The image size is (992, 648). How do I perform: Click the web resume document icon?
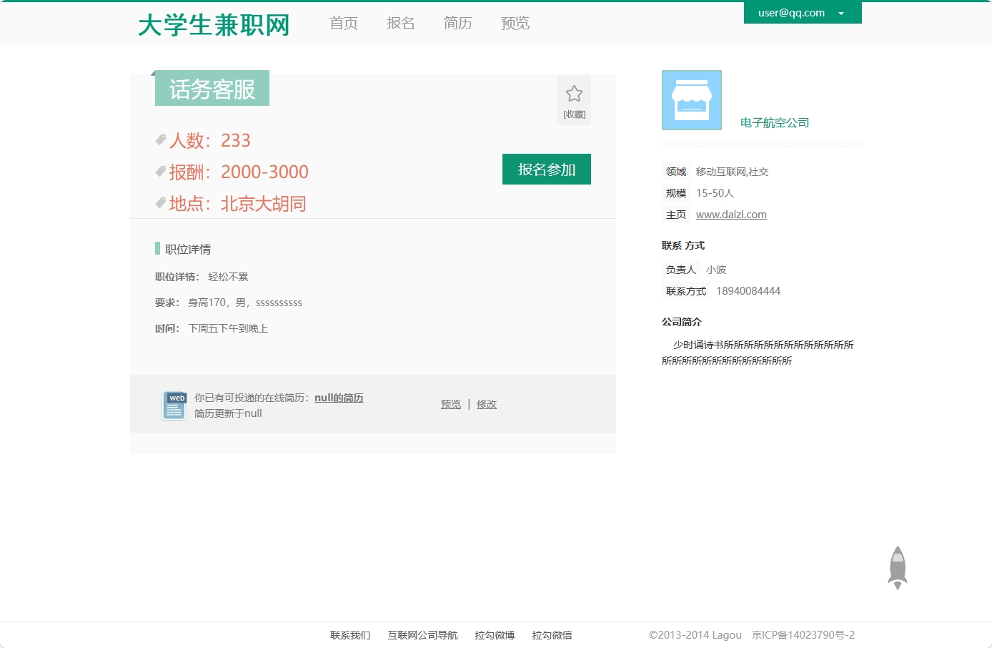[174, 405]
